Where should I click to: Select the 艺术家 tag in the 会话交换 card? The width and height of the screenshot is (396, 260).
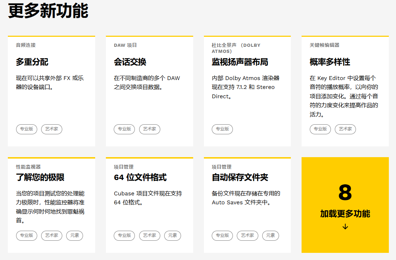[x=150, y=129]
